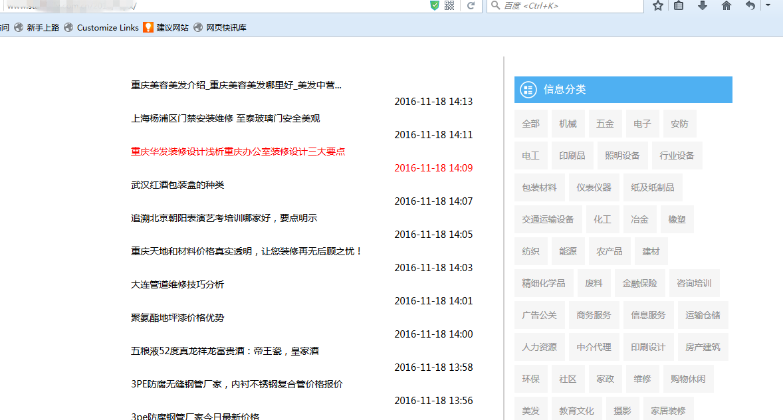783x420 pixels.
Task: Click the grid icon beside 信息分类 header
Action: [x=527, y=89]
